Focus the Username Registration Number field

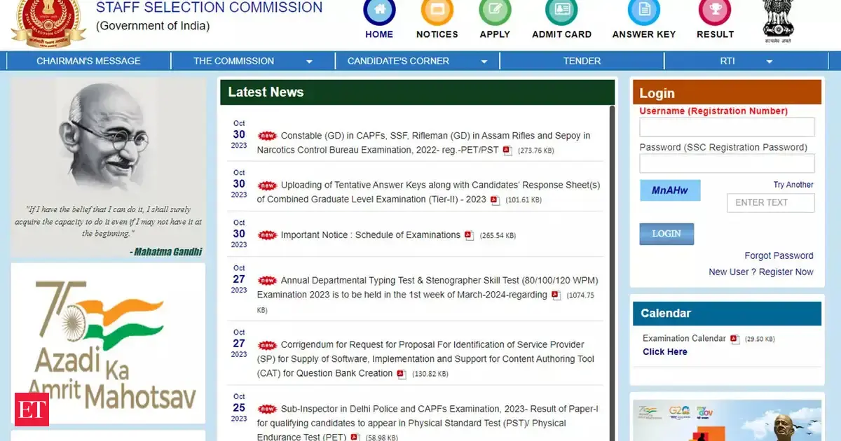727,127
